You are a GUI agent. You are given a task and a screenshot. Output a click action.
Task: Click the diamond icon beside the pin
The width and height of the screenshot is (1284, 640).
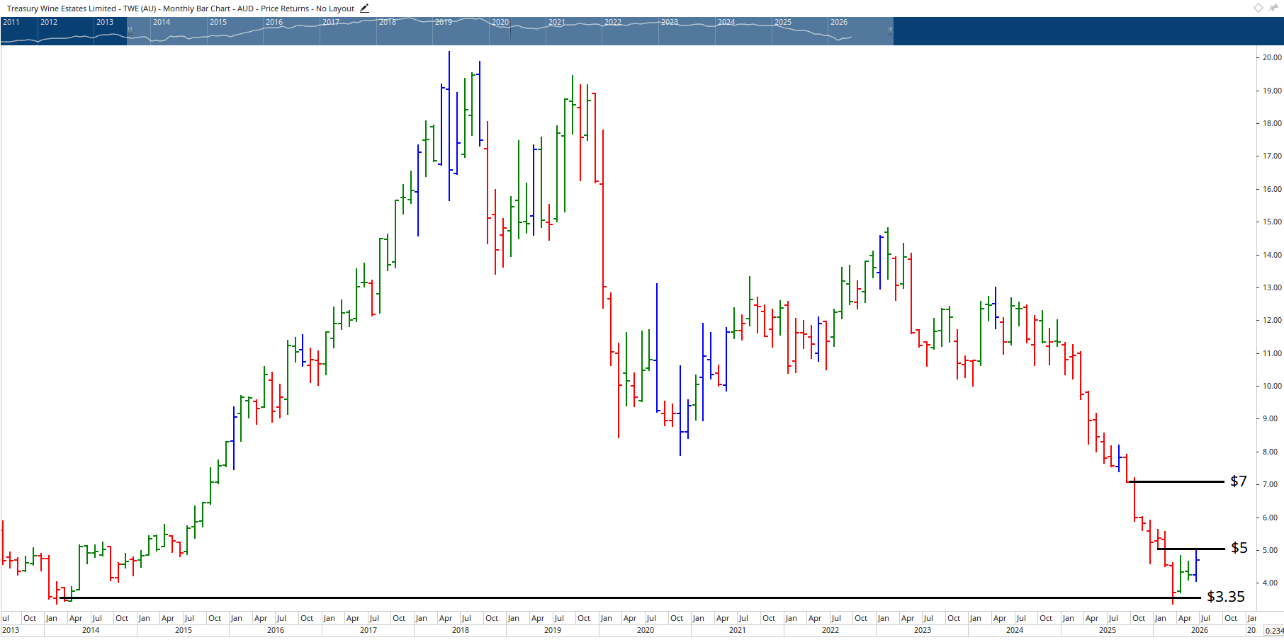(1258, 8)
